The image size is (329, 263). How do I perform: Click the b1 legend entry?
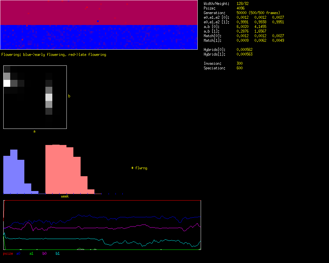[x=58, y=253]
